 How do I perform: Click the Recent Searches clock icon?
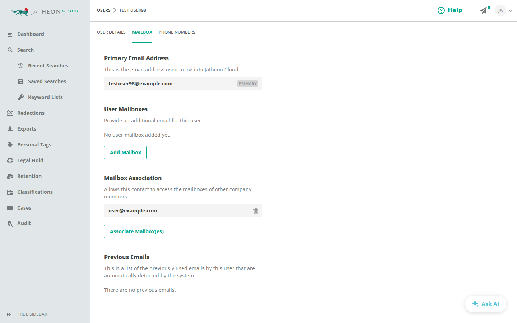coord(21,66)
